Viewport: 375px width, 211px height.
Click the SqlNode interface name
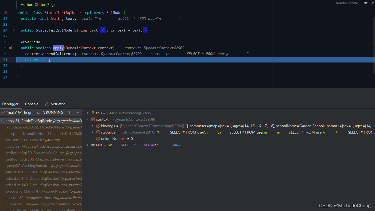[x=114, y=13]
